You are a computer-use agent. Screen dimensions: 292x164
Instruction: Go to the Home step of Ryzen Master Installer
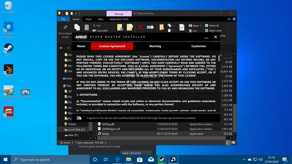click(81, 46)
